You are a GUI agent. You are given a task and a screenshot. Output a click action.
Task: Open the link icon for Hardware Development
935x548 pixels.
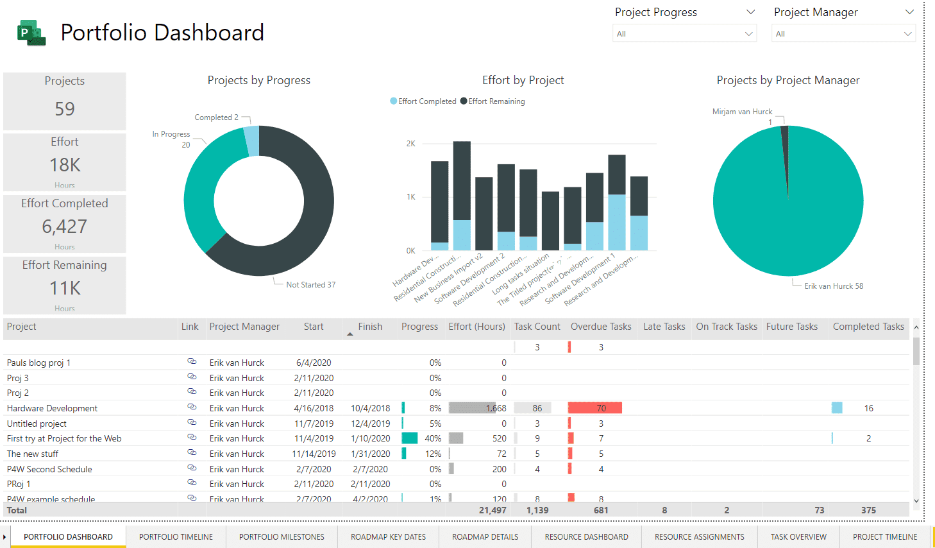point(191,407)
